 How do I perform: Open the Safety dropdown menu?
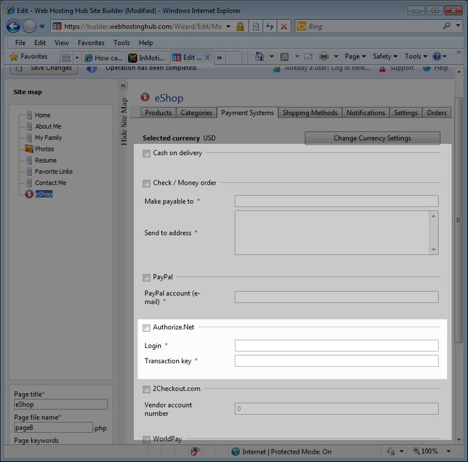coord(384,57)
